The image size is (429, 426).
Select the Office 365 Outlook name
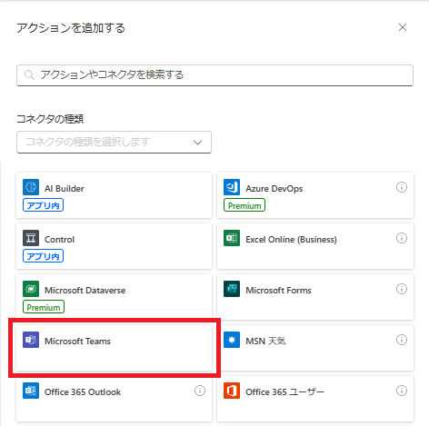[x=83, y=392]
